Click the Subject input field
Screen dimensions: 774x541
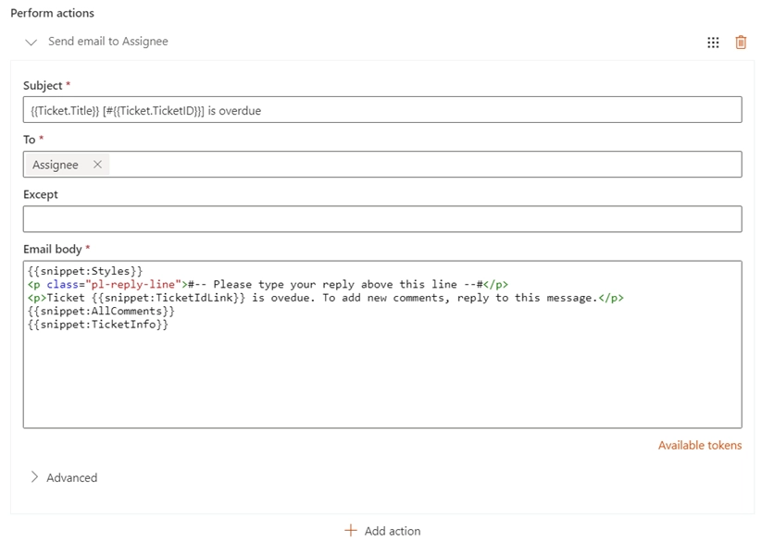(382, 110)
